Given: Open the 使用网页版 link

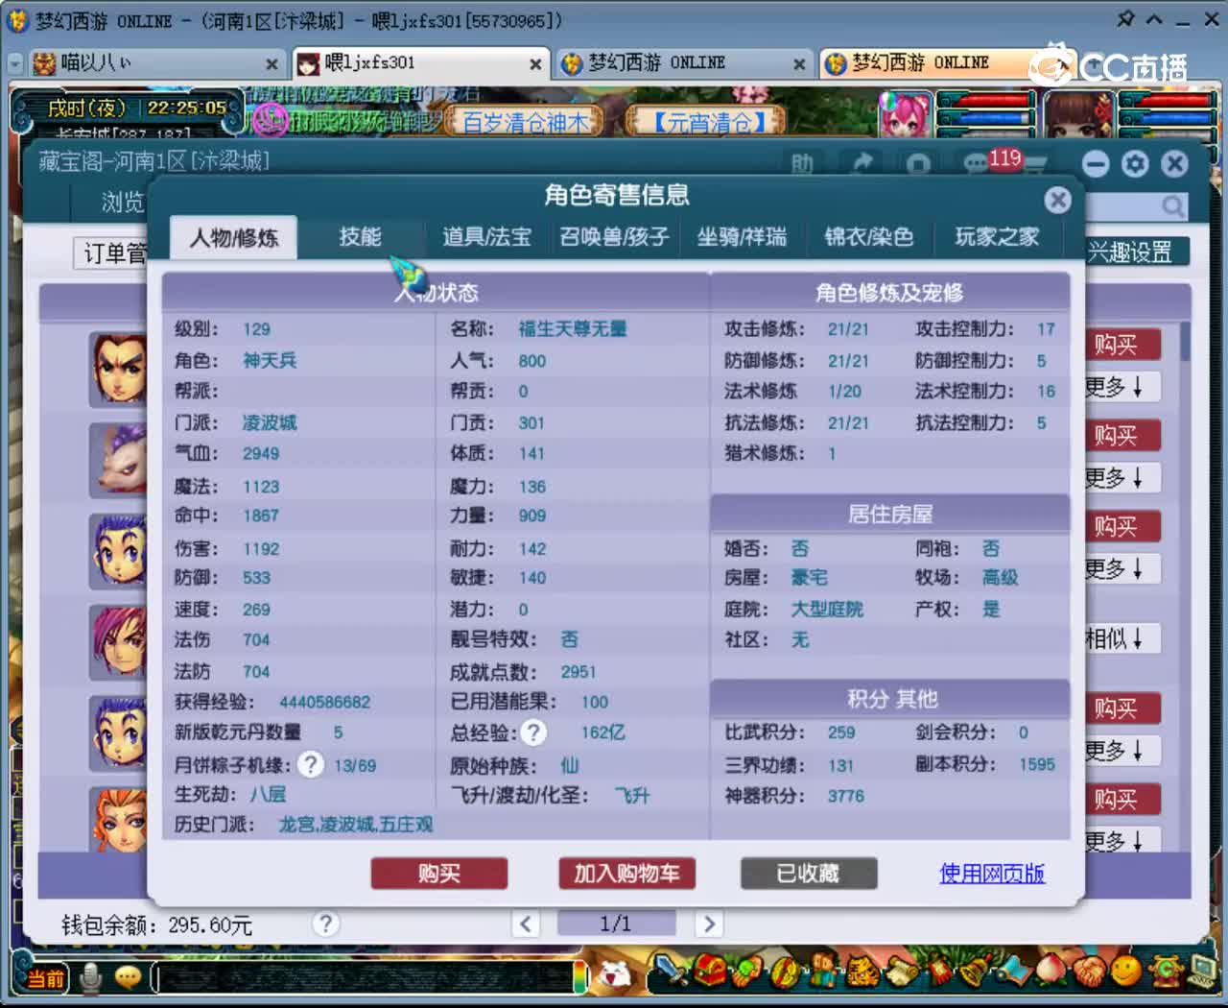Looking at the screenshot, I should tap(991, 874).
